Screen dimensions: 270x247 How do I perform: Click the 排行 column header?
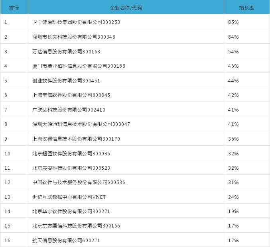pos(14,8)
